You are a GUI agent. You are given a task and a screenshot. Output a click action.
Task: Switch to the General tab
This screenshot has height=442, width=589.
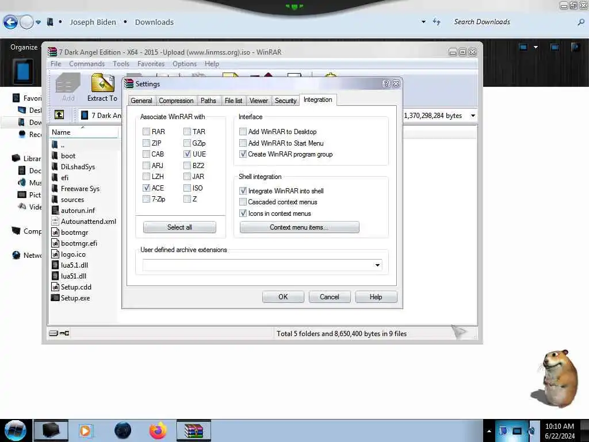point(141,100)
